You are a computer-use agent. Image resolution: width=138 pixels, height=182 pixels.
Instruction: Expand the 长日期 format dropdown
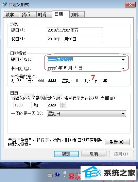point(123,68)
